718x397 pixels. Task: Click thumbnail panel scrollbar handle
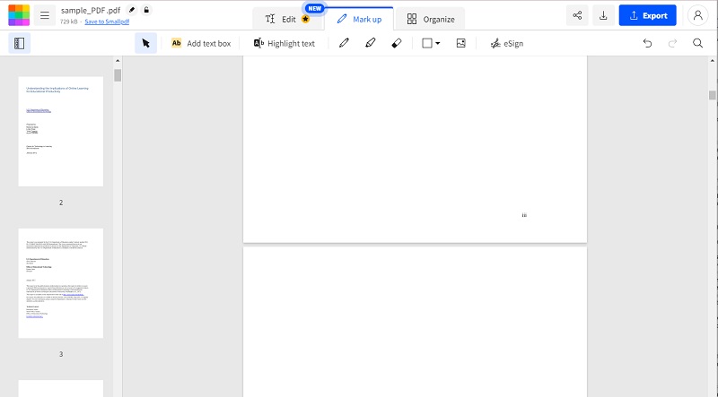[x=118, y=75]
